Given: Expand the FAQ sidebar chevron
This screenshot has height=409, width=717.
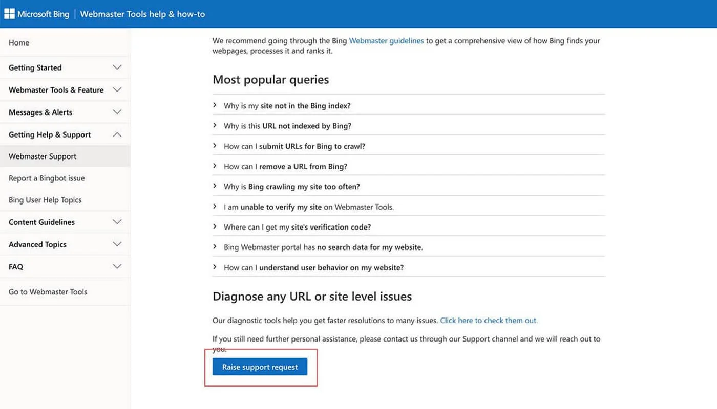Looking at the screenshot, I should coord(117,267).
